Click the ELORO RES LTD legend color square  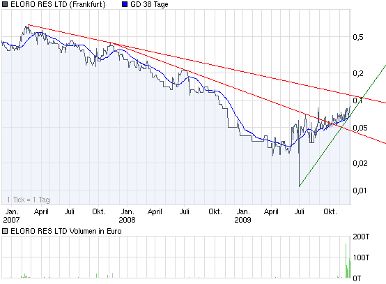click(5, 4)
